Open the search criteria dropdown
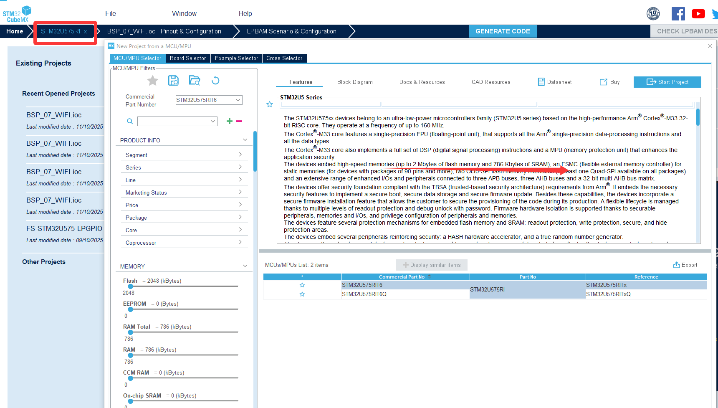 click(x=213, y=121)
